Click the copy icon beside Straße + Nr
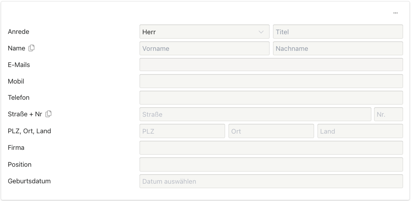This screenshot has width=411, height=201. coord(49,114)
